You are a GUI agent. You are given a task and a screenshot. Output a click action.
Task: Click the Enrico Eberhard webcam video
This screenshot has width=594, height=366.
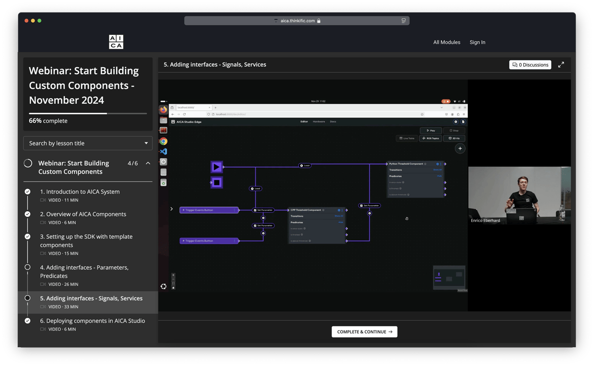[x=519, y=196]
